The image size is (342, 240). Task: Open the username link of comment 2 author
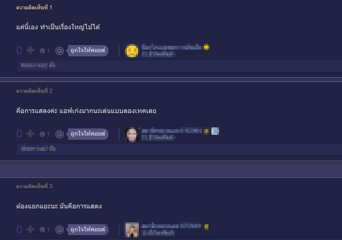[172, 131]
